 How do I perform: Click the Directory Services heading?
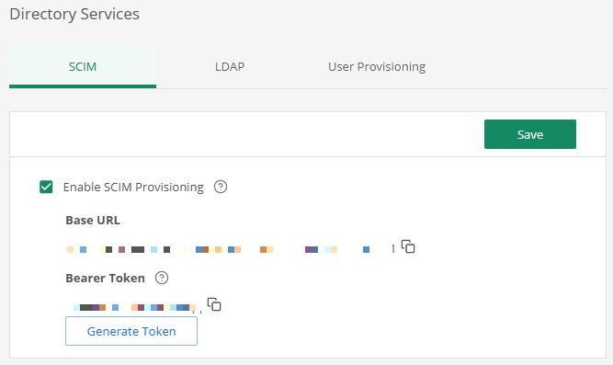(74, 14)
